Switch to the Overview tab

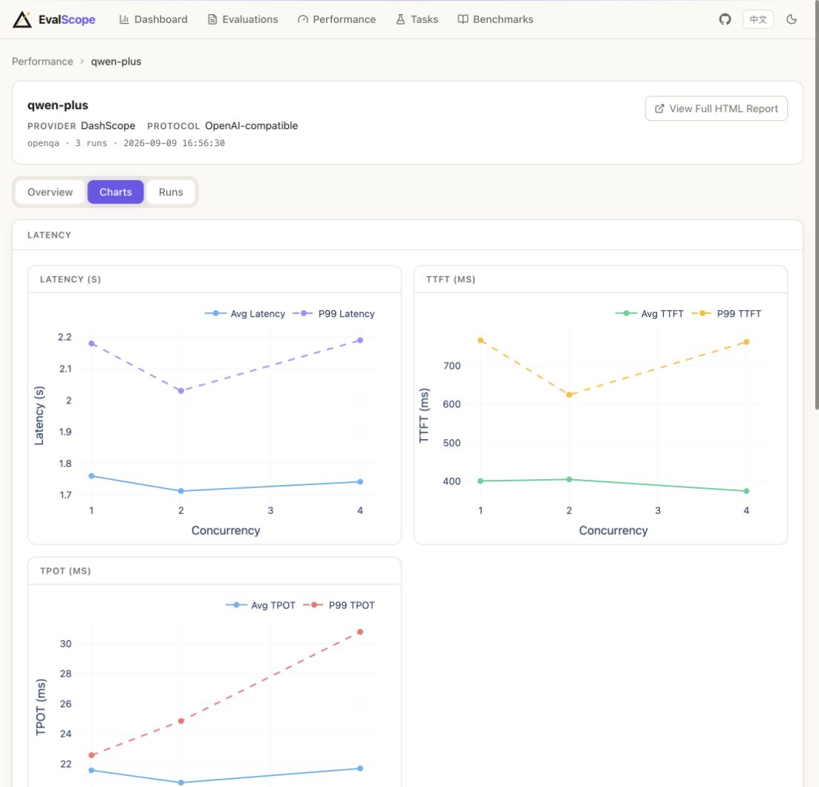(50, 192)
